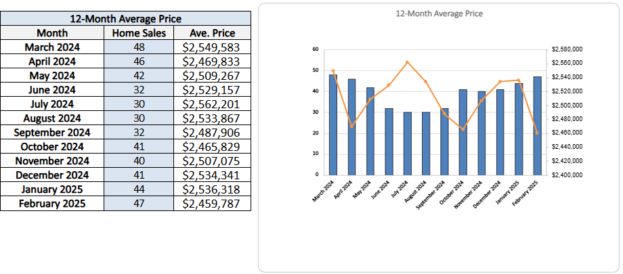Viewport: 623px width, 274px height.
Task: Click the 'Home Sales' column header
Action: point(139,33)
